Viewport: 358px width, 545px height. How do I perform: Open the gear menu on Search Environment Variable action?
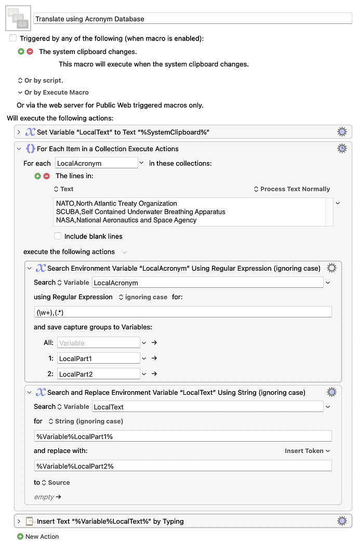tap(332, 268)
